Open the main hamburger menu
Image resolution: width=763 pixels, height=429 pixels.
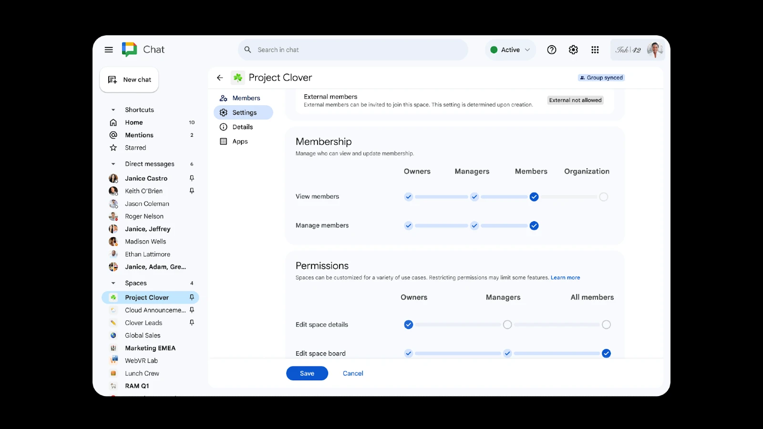click(109, 50)
